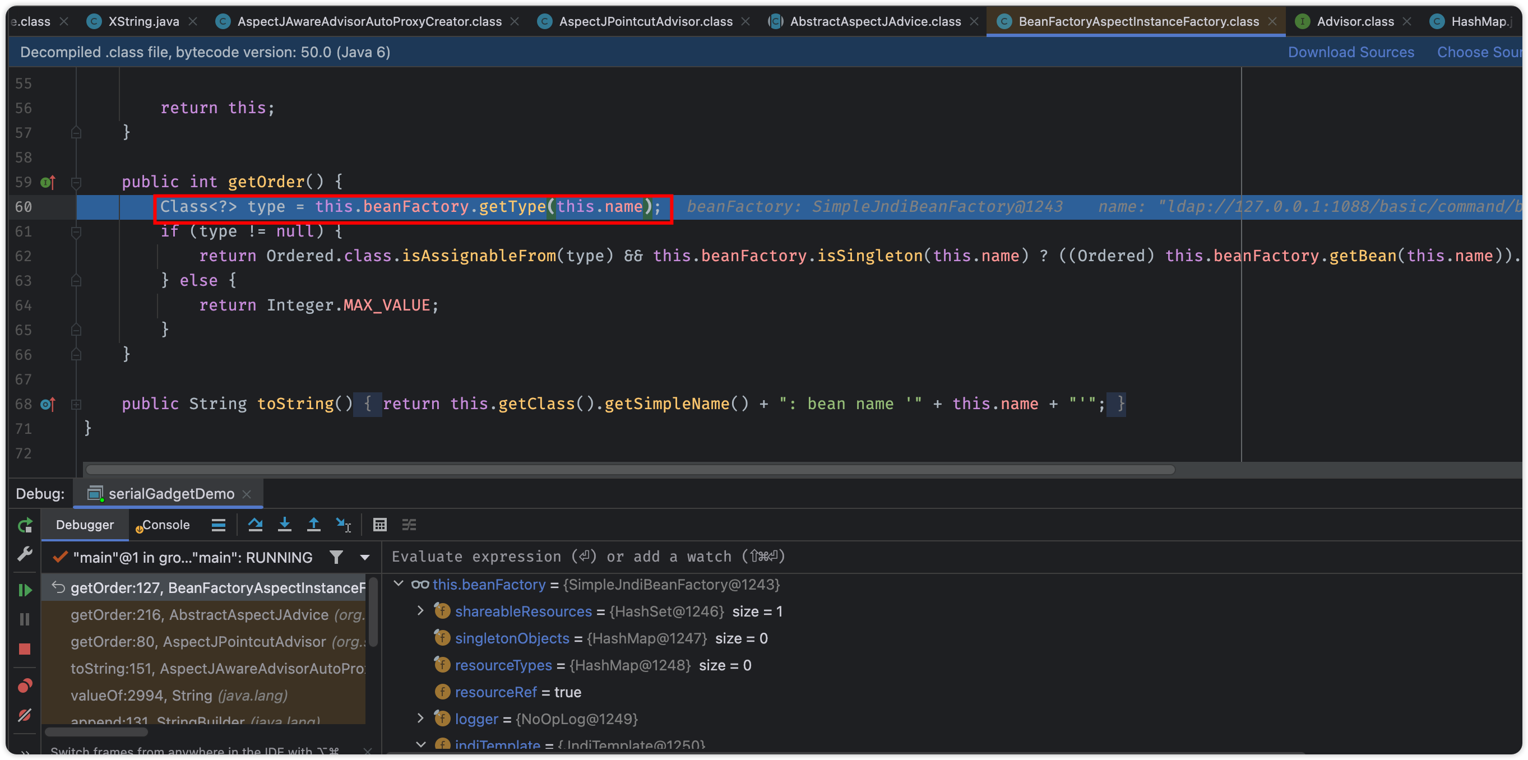This screenshot has height=760, width=1528.
Task: Click overrides-method gutter icon at line 68
Action: point(48,405)
